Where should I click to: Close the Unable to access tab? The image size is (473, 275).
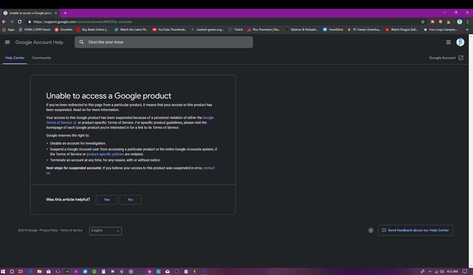click(56, 13)
